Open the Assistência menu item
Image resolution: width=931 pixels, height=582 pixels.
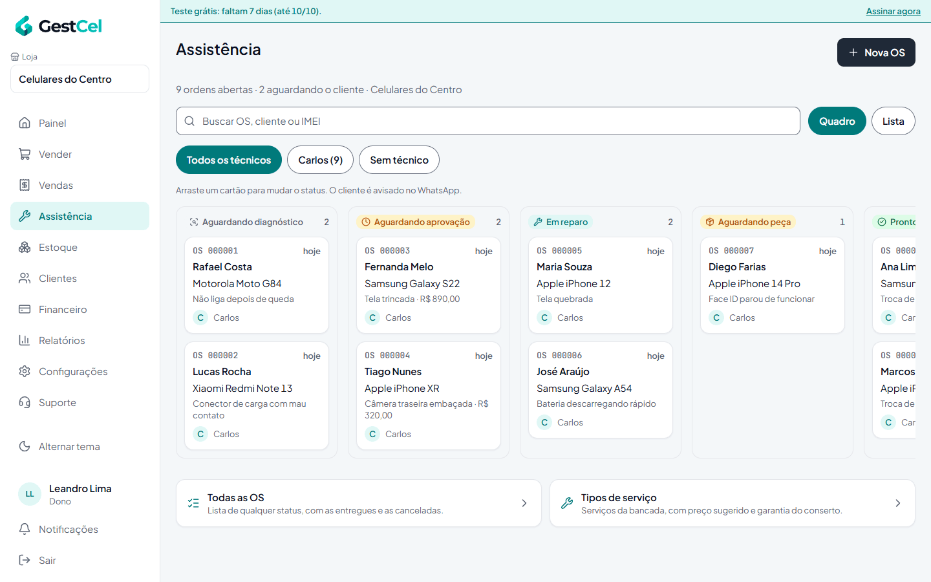pyautogui.click(x=80, y=216)
